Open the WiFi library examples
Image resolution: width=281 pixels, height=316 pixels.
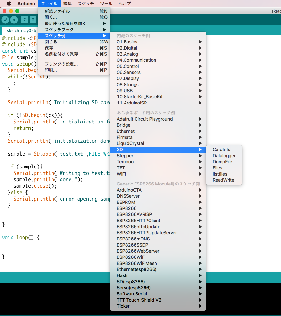point(158,174)
